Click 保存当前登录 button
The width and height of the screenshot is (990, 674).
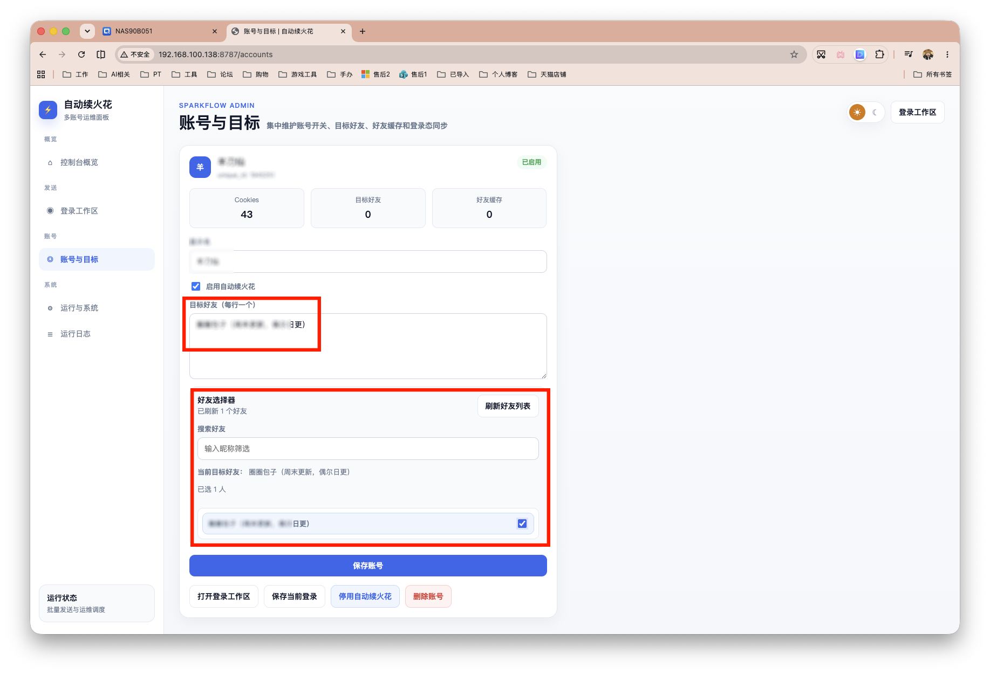click(295, 596)
